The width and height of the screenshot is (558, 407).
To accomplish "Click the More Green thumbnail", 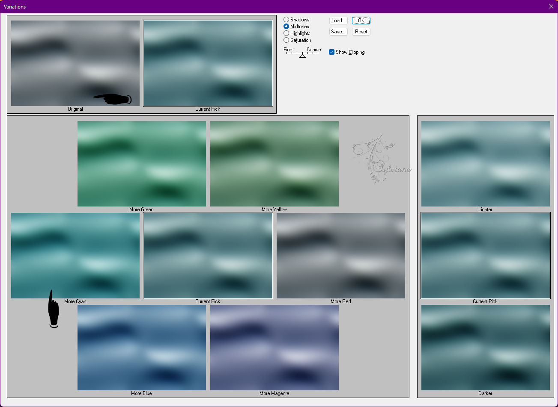I will coord(142,164).
